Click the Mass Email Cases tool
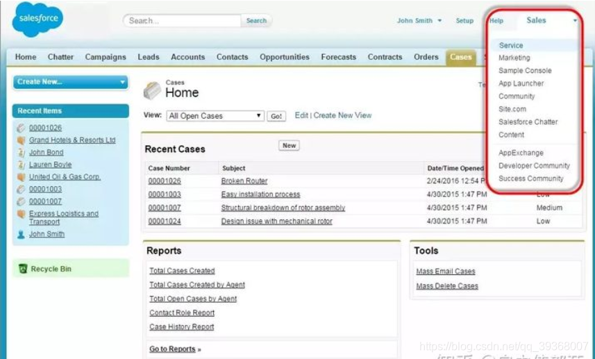The image size is (595, 359). pyautogui.click(x=446, y=272)
